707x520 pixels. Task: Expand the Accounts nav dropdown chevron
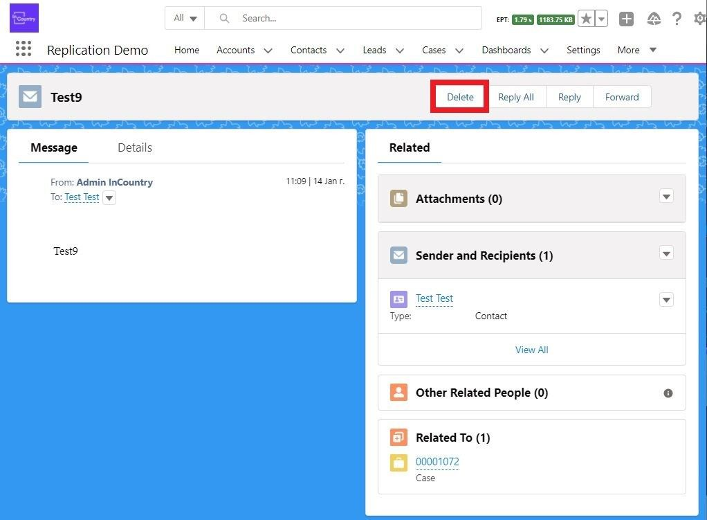268,51
